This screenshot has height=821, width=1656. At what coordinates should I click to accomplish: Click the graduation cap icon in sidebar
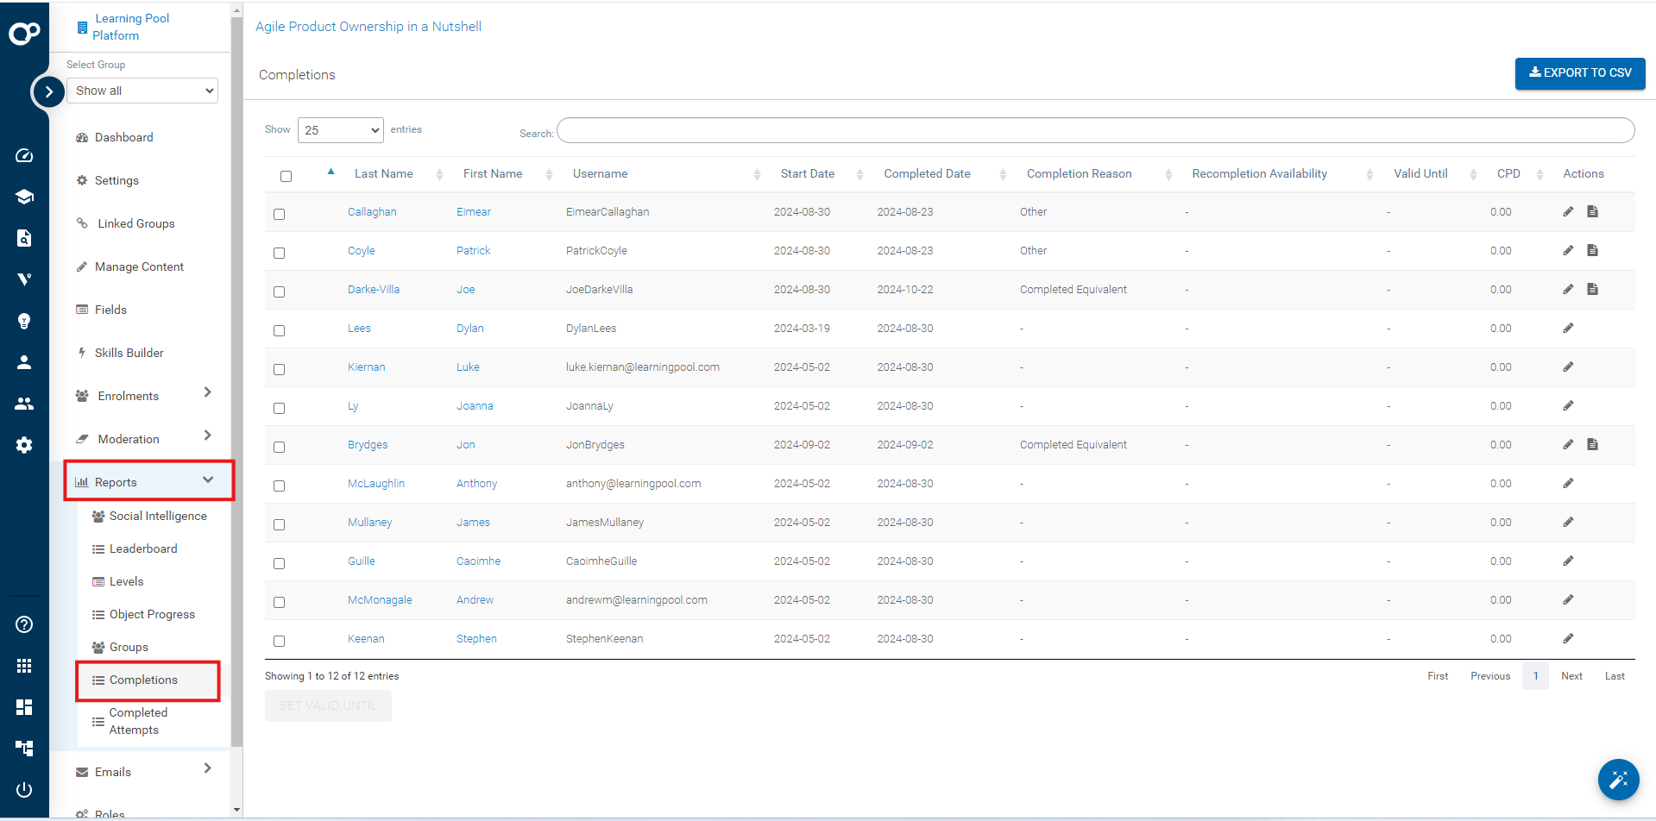point(24,197)
